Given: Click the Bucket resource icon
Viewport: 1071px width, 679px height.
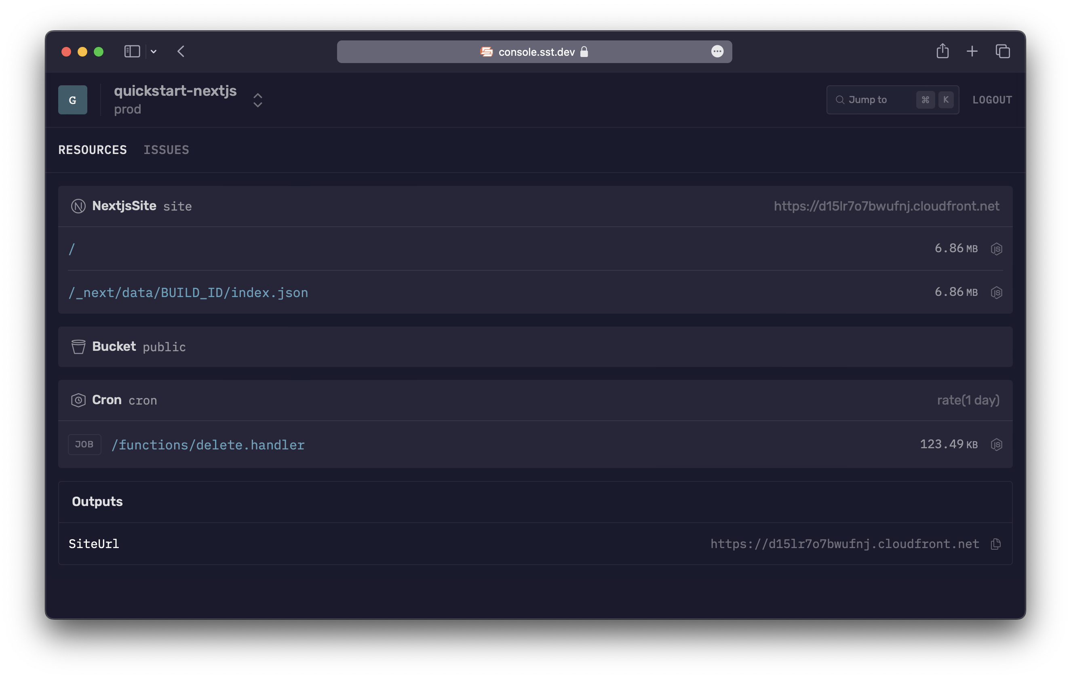Looking at the screenshot, I should coord(78,346).
